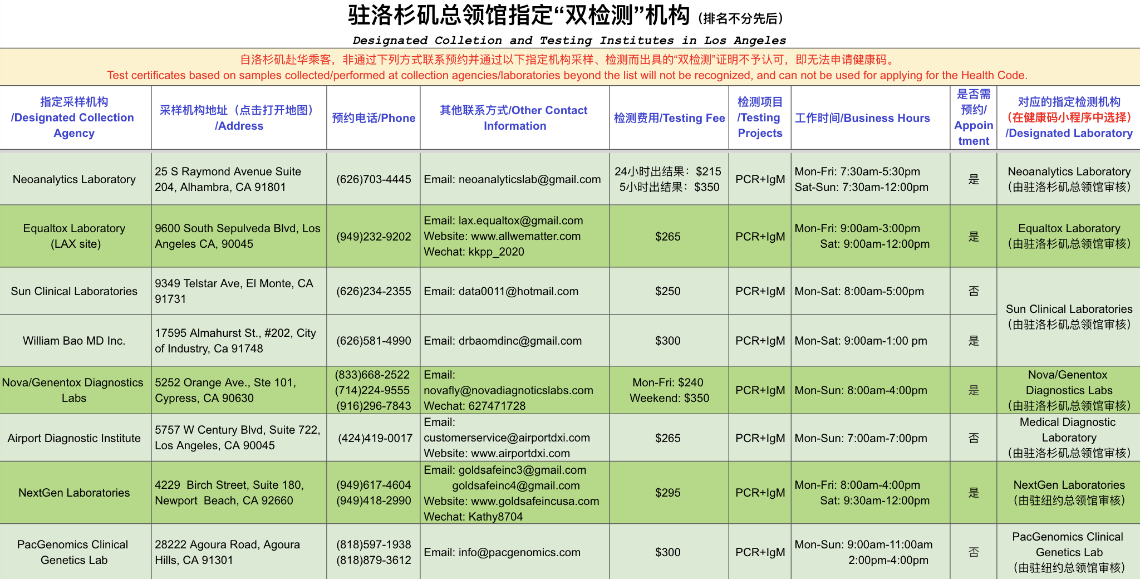This screenshot has height=579, width=1140.
Task: Click the Medical Diagnostic Laboratory cell
Action: tap(1069, 438)
